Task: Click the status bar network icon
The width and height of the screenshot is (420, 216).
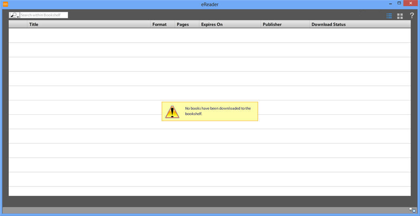Action: click(412, 210)
